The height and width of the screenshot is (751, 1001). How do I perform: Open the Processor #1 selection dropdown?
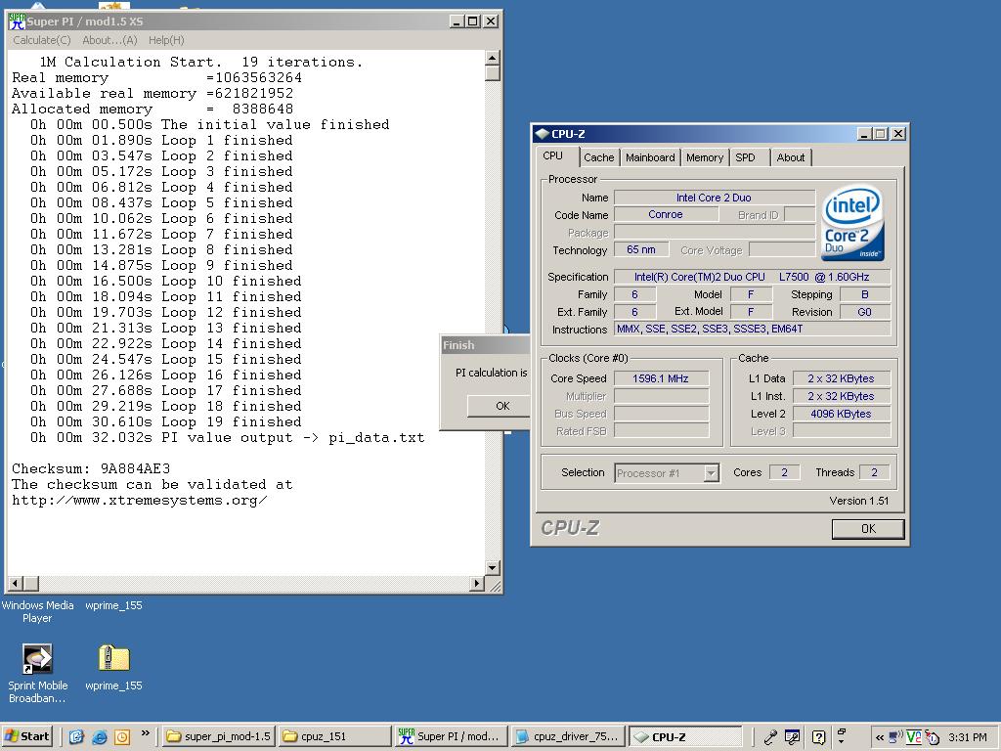pyautogui.click(x=711, y=473)
